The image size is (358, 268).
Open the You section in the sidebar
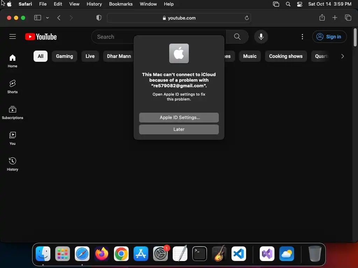pos(13,138)
